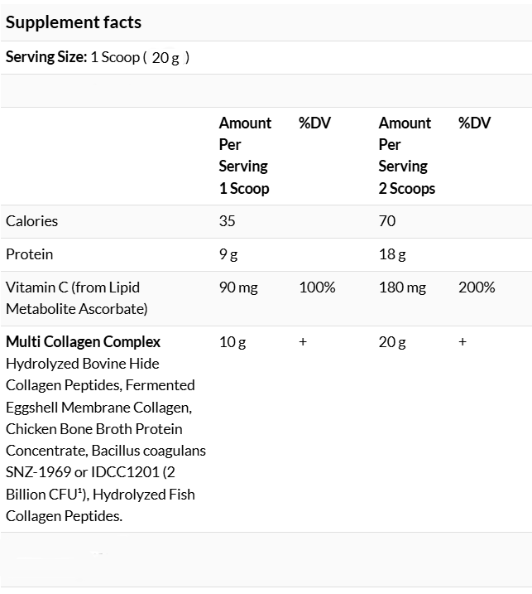Click the Amount Per Serving 2 Scoops header
The width and height of the screenshot is (532, 594).
pos(407,156)
